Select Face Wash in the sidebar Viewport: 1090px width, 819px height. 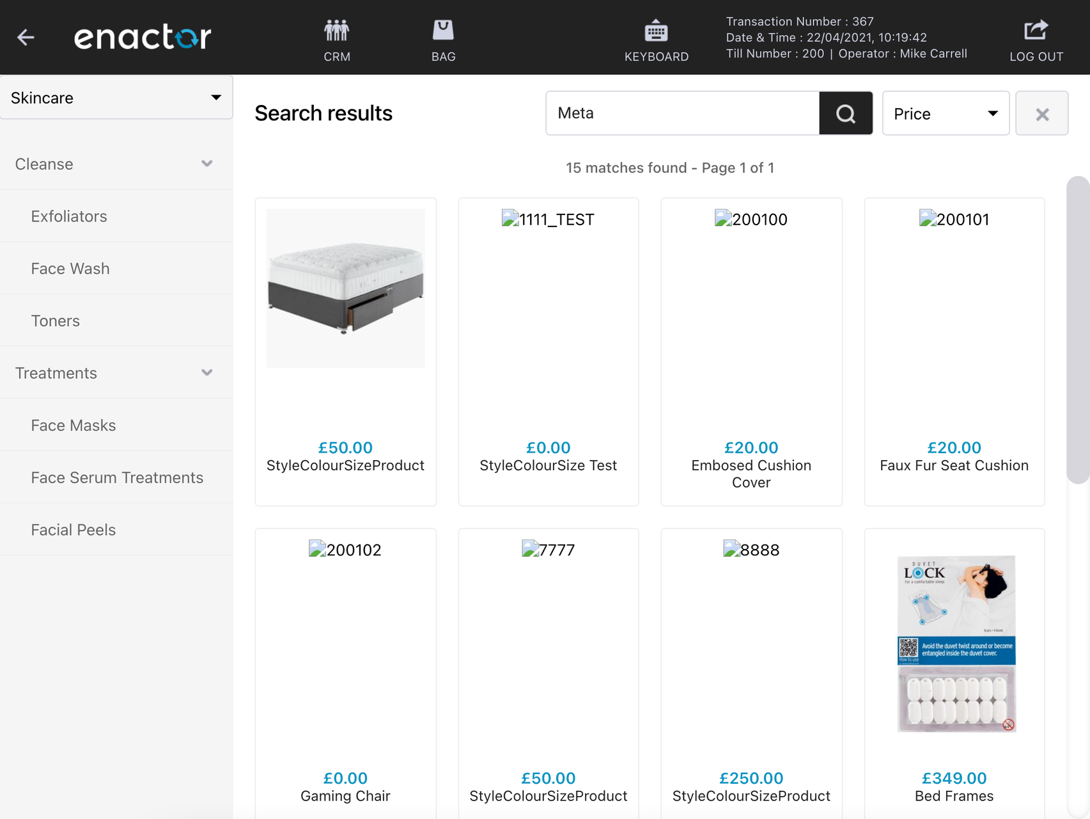tap(70, 268)
